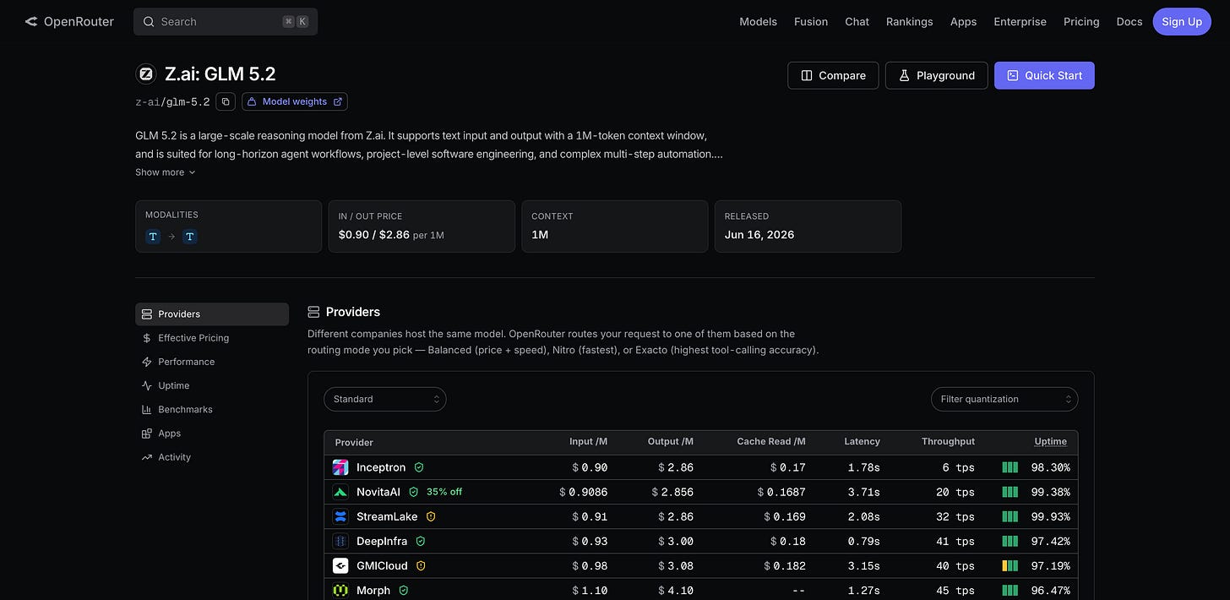Open the Standard routing mode dropdown
The image size is (1230, 600).
point(385,399)
